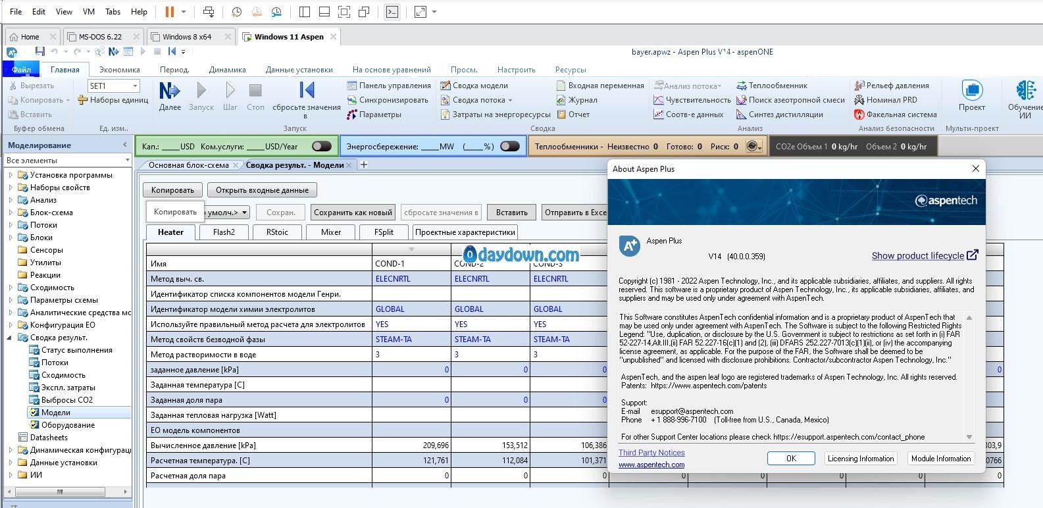Open Синтез дистилляции
1043x508 pixels.
point(779,114)
